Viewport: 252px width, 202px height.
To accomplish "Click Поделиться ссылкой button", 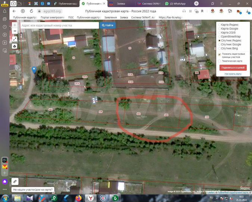I will (233, 67).
